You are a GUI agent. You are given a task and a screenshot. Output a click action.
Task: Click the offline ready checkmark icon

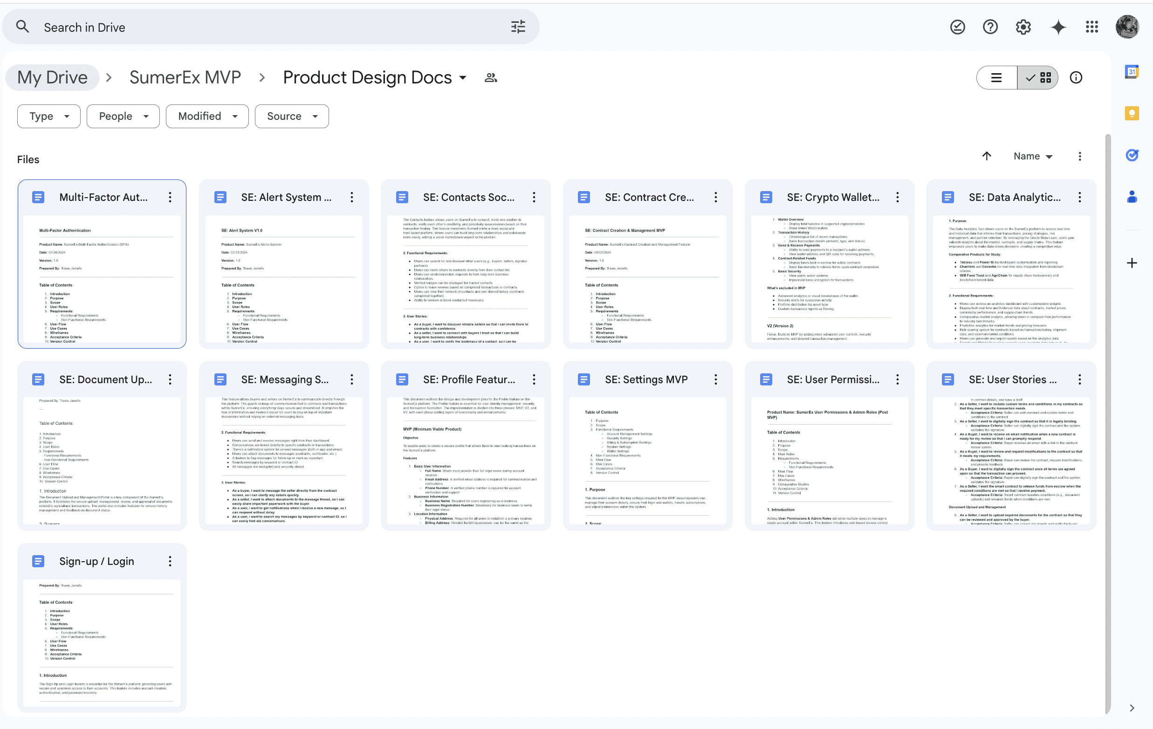pos(957,28)
